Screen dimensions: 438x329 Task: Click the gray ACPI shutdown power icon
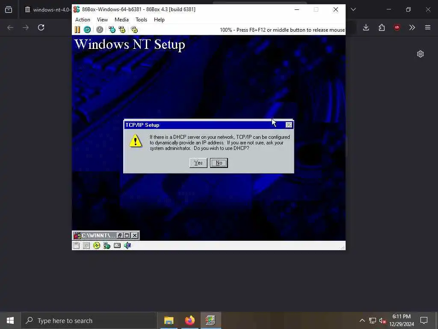(99, 30)
